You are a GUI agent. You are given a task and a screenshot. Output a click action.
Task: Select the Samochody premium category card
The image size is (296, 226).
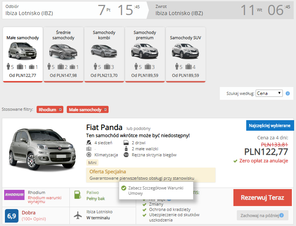pos(145,55)
